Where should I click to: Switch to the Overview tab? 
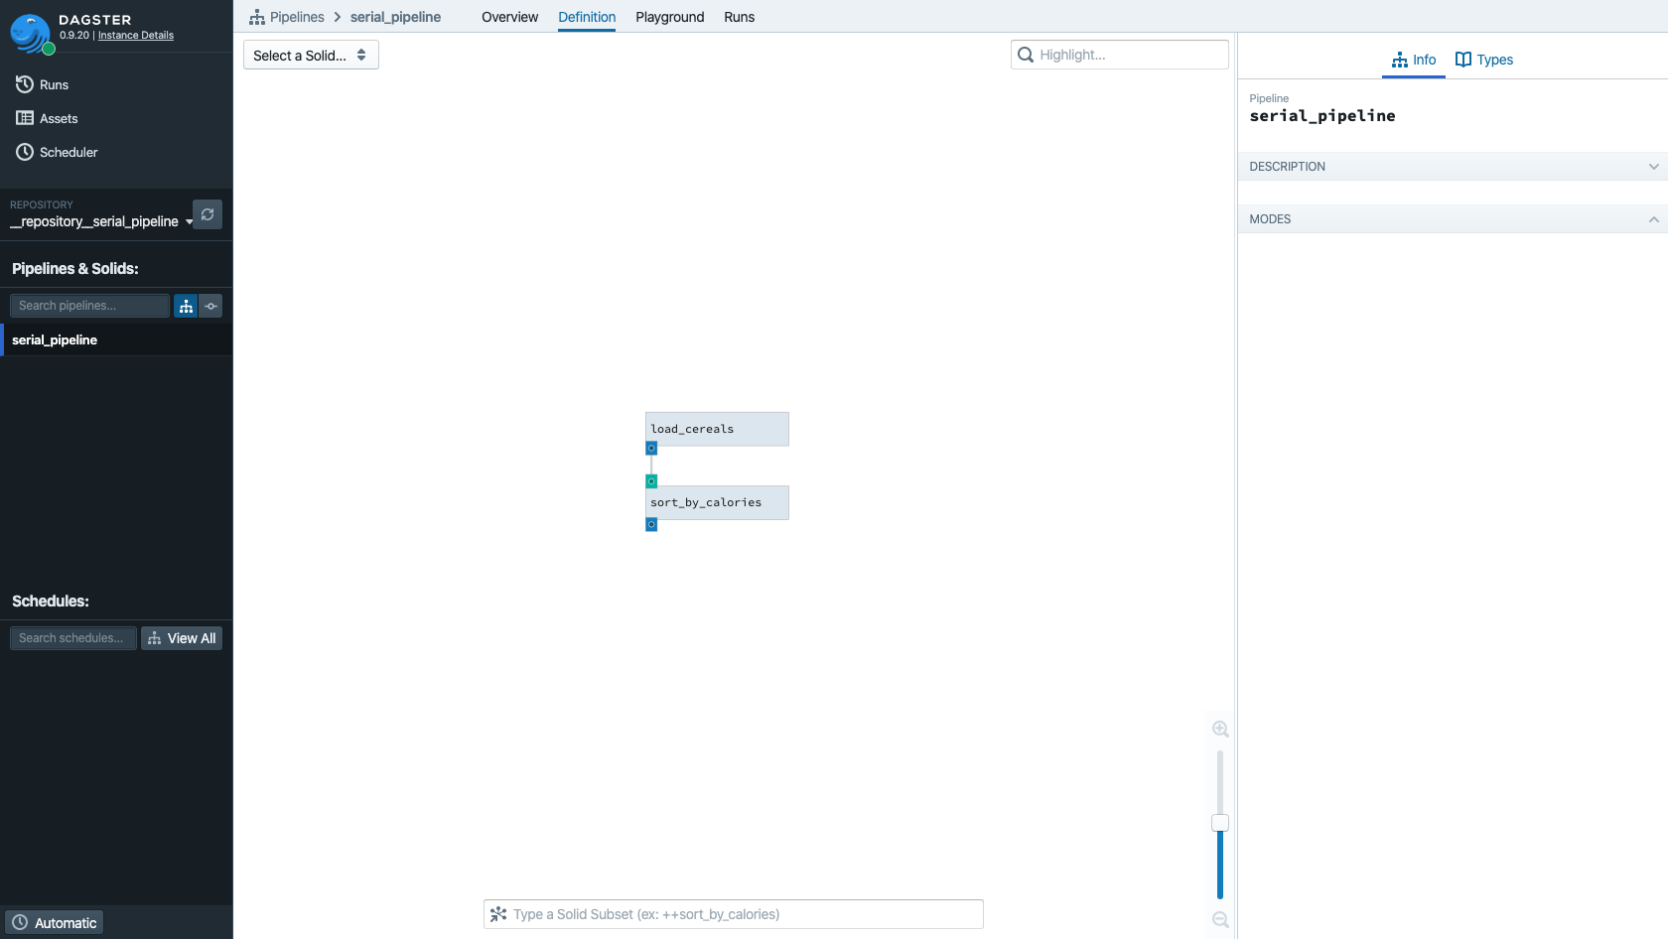(x=509, y=17)
